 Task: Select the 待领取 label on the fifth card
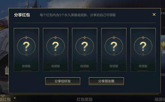pos(143,66)
